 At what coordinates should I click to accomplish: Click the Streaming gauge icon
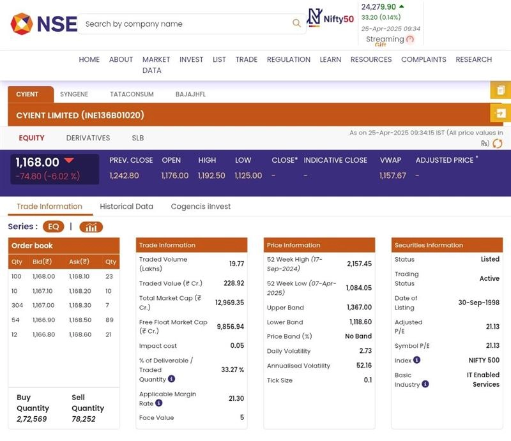click(410, 39)
